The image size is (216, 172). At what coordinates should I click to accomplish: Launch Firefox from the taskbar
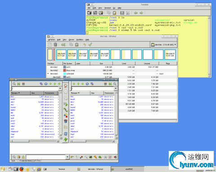[x=22, y=169]
